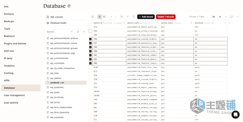Edit the row limit field showing 50
Viewport: 243px width, 122px height.
pos(213,17)
